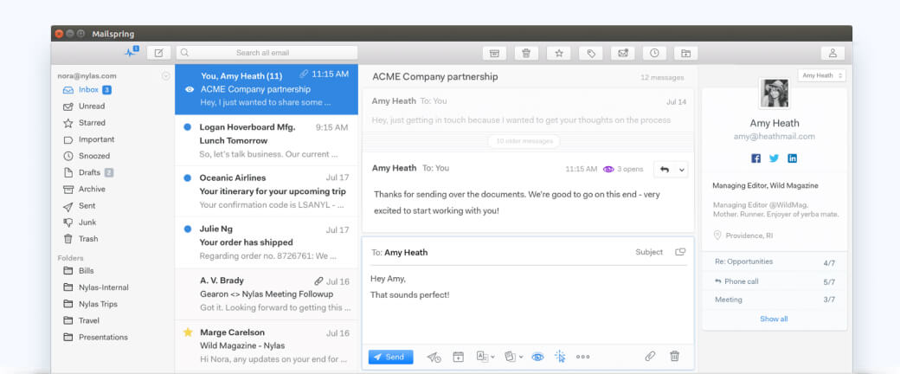Image resolution: width=900 pixels, height=374 pixels.
Task: Mark thread as unread envelope icon
Action: point(623,53)
